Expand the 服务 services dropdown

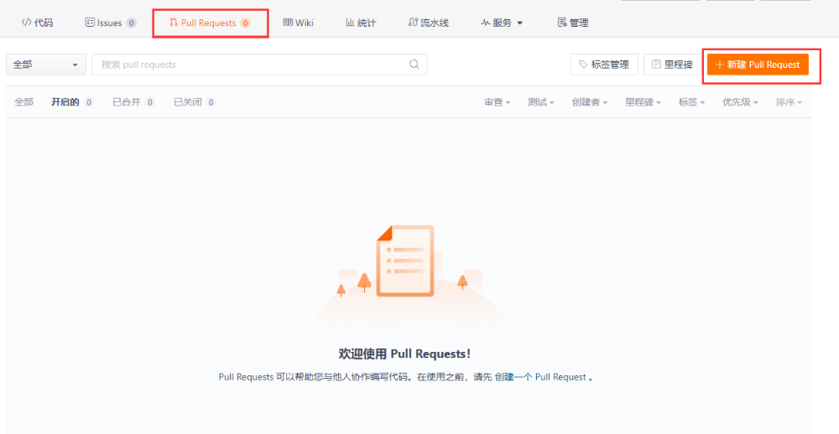point(502,23)
